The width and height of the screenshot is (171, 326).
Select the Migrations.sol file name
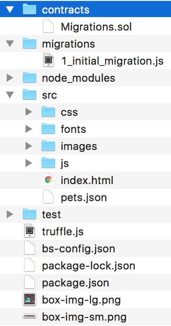(x=96, y=27)
